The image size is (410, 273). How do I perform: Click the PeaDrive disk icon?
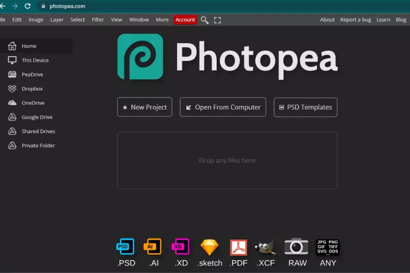point(12,74)
